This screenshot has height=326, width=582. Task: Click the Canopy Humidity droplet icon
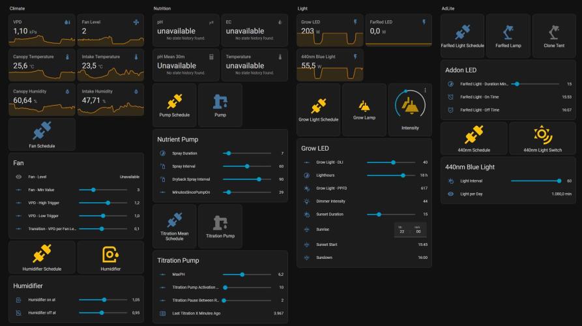67,92
